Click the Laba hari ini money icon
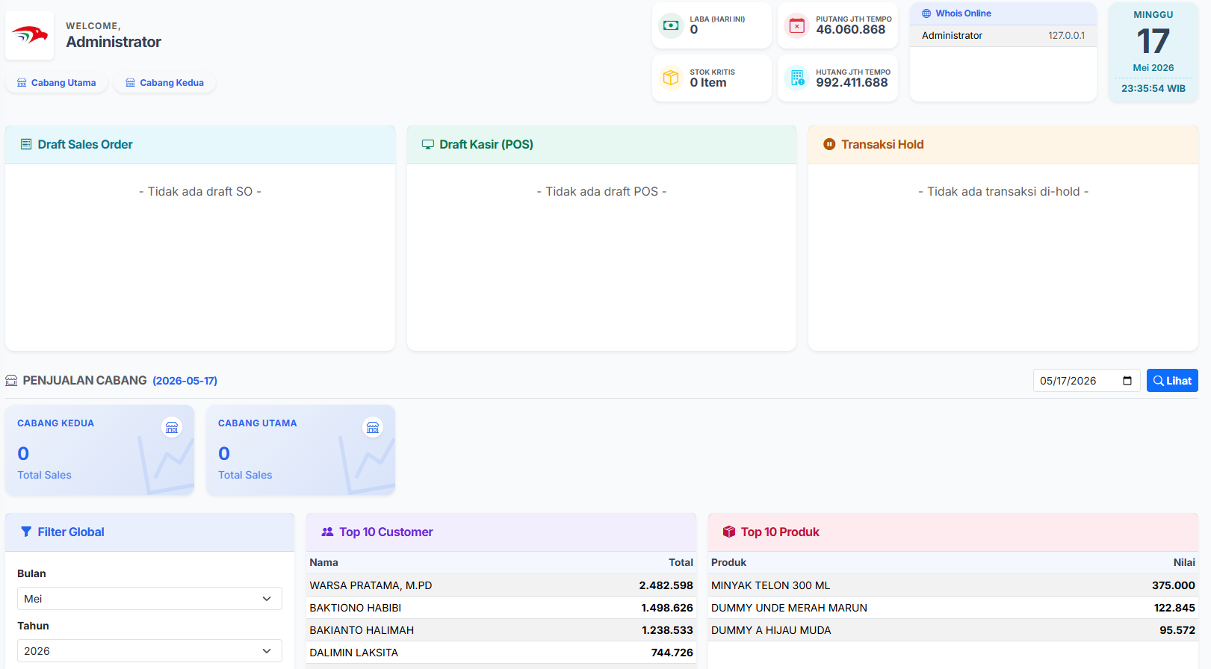This screenshot has height=669, width=1211. 671,25
